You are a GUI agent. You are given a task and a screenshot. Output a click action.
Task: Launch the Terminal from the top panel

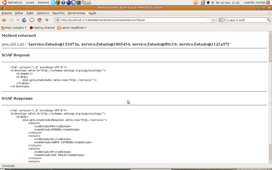(78, 3)
